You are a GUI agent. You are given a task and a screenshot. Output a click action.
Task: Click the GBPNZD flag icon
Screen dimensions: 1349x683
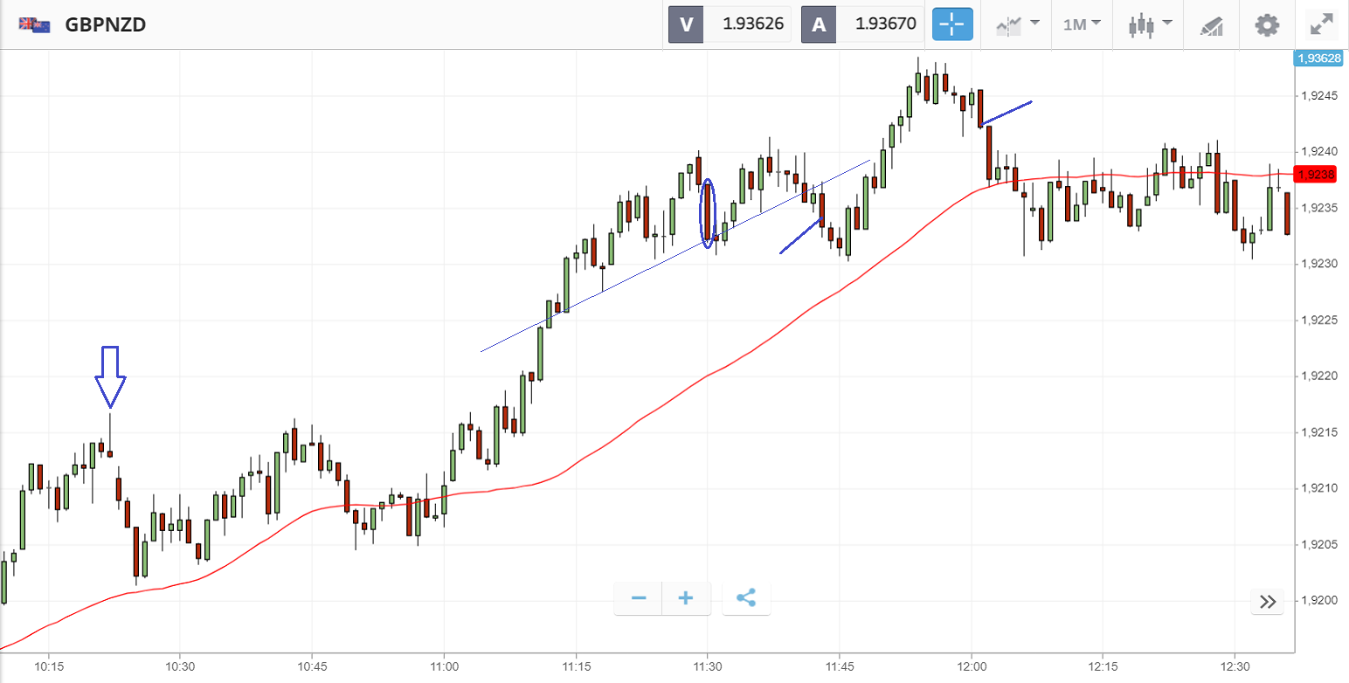point(36,24)
